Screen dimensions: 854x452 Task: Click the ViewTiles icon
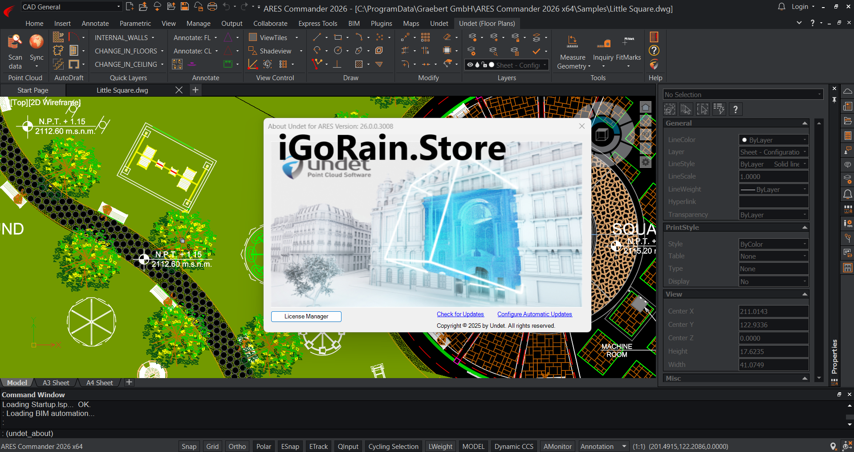click(253, 37)
